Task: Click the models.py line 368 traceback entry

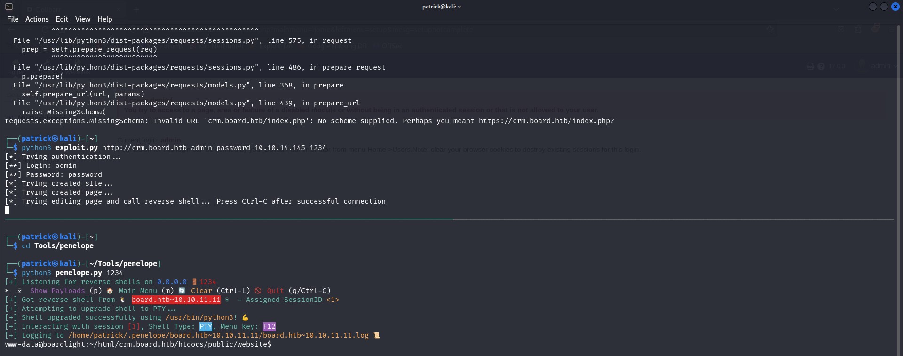Action: pyautogui.click(x=178, y=85)
